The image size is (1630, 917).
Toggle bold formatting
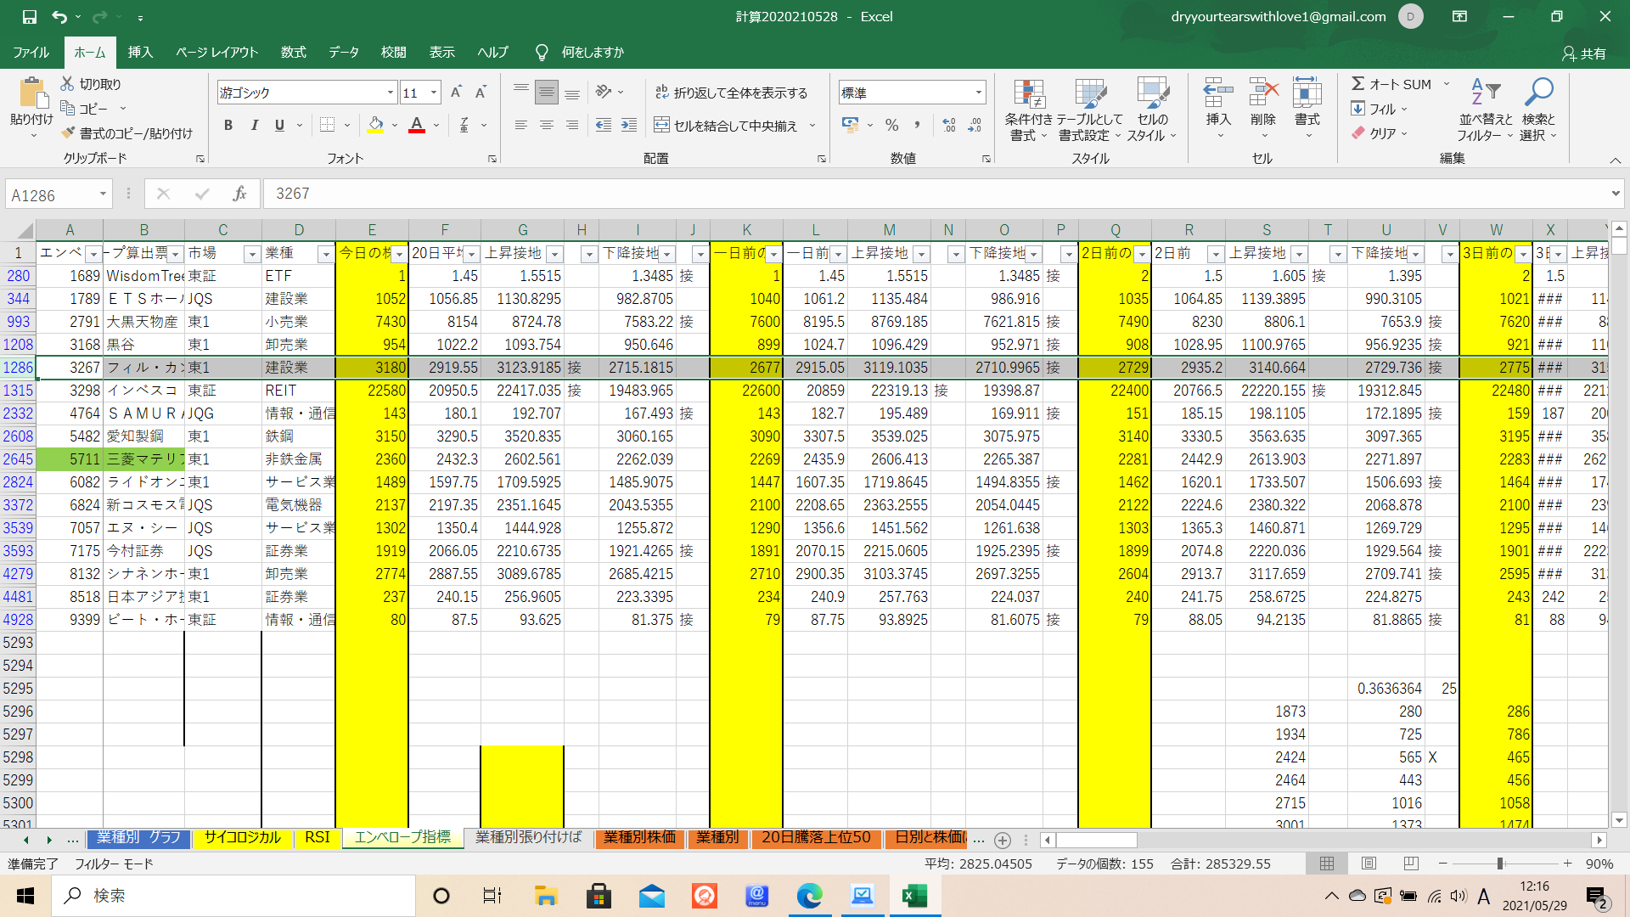click(x=228, y=126)
